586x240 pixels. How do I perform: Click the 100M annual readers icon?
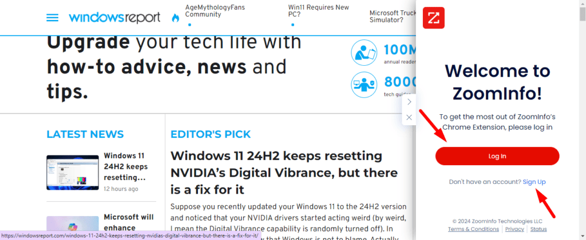[x=364, y=53]
